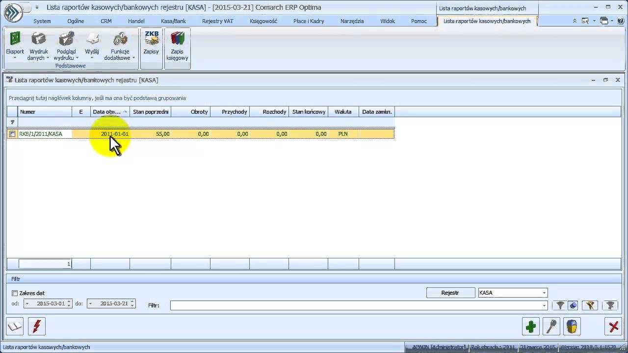Click ADMIN [Administrator] in the status bar

438,347
